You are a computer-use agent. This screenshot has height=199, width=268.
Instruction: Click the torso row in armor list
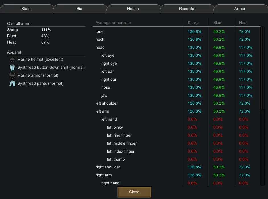(100, 32)
